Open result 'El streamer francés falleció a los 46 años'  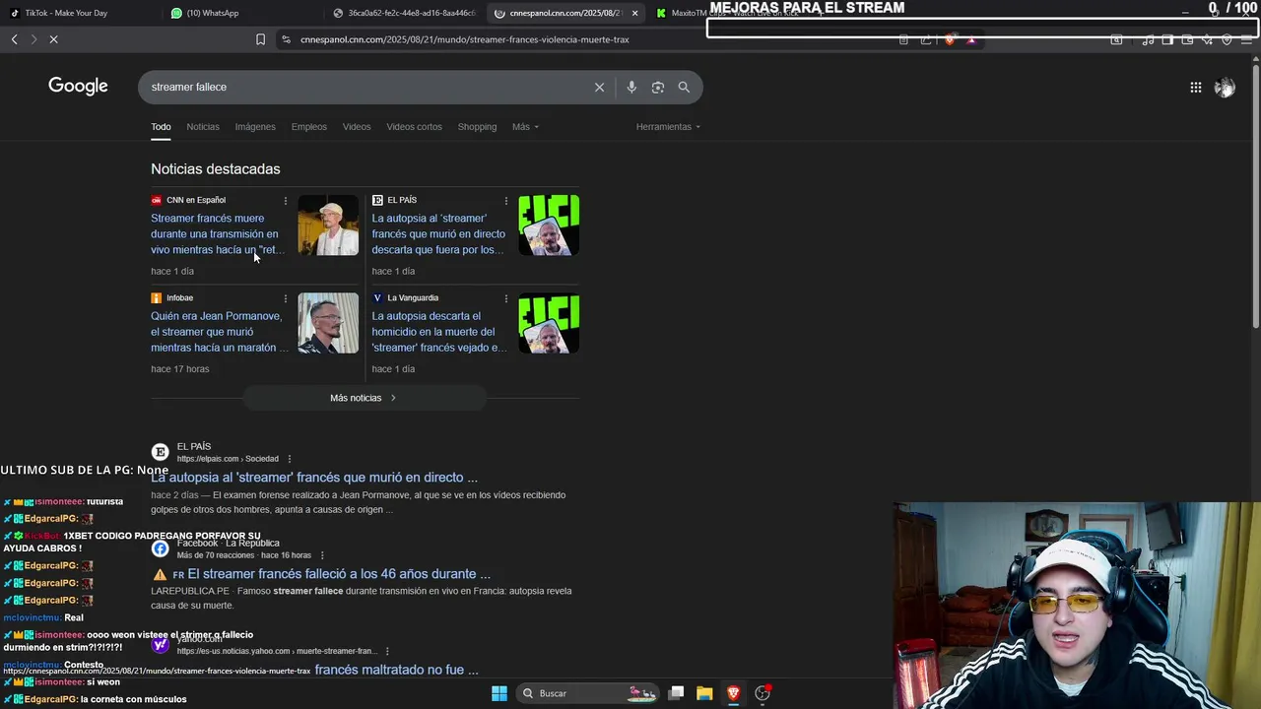(x=338, y=574)
